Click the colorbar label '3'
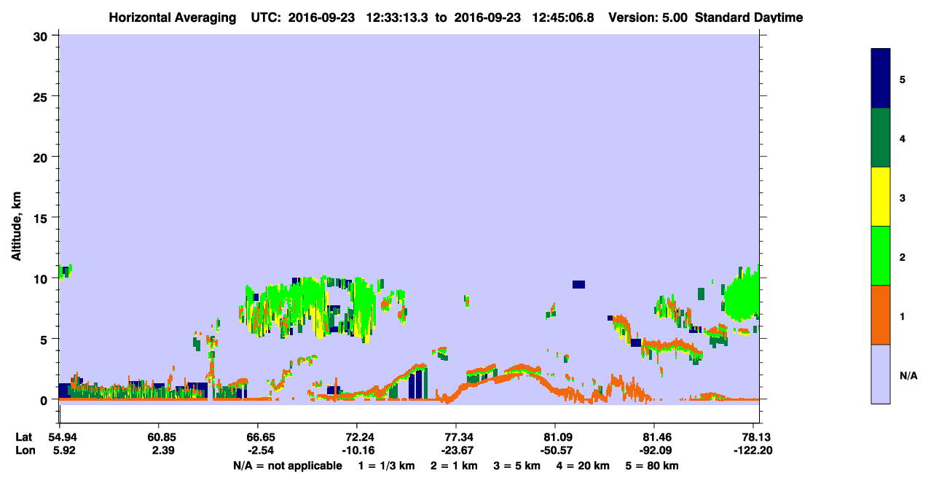947x486 pixels. [903, 197]
